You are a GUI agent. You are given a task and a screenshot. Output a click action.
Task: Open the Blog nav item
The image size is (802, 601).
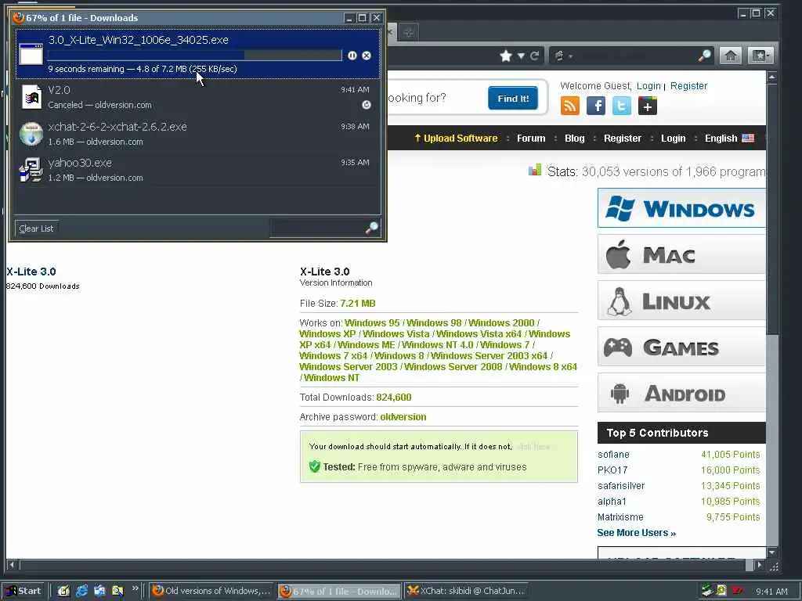pyautogui.click(x=574, y=138)
